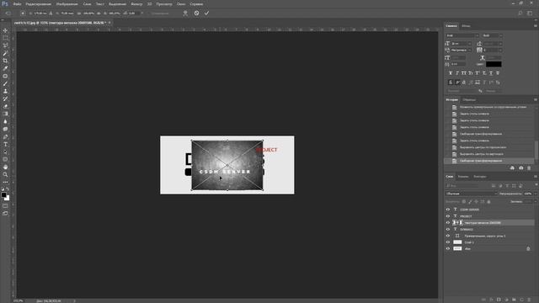
Task: Delete current state in History panel
Action: tap(529, 168)
